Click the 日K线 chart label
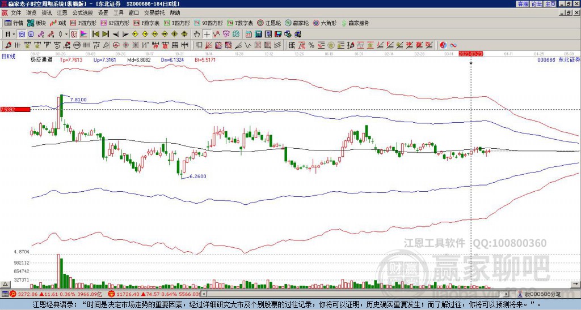 [x=9, y=56]
